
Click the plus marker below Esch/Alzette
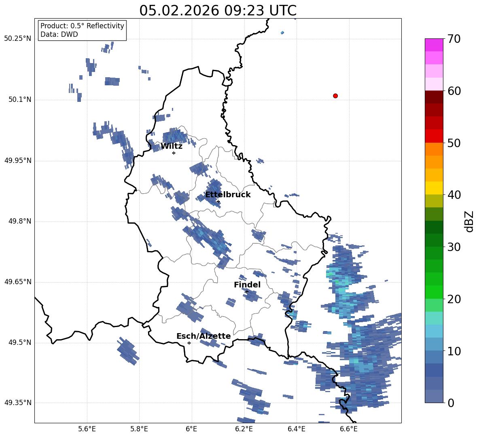pos(189,343)
